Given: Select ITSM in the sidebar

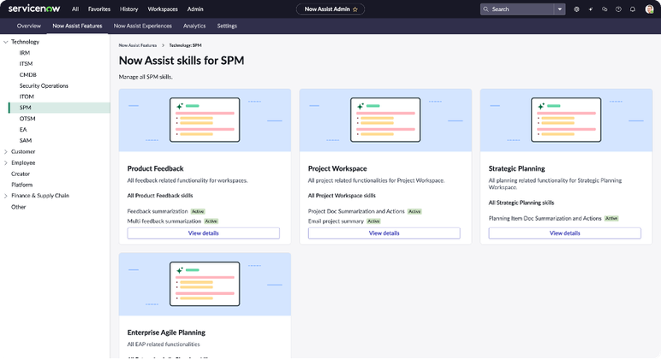Looking at the screenshot, I should (26, 63).
